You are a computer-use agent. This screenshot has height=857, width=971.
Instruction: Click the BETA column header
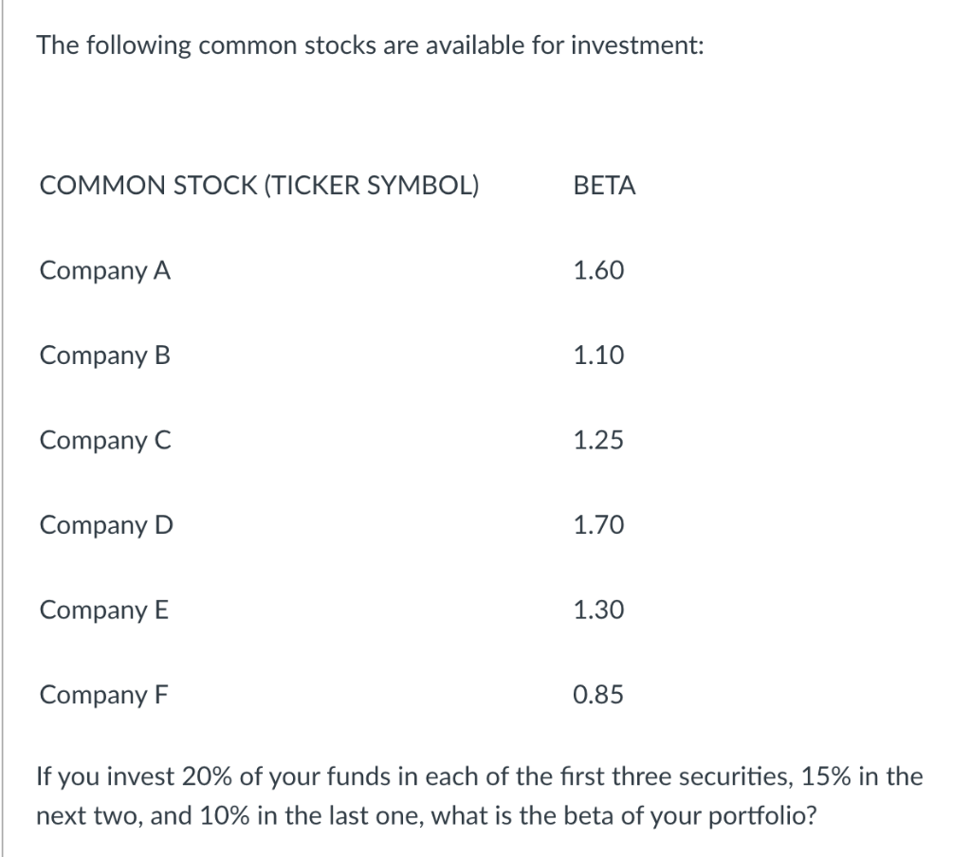coord(604,187)
